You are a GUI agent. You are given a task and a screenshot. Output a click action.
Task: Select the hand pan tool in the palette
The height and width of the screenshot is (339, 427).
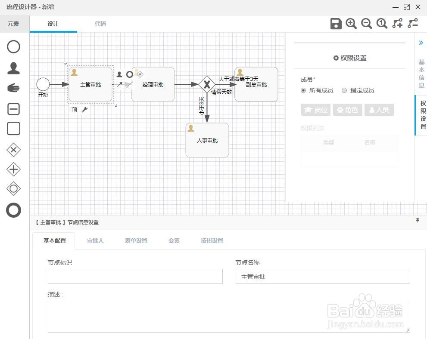(13, 87)
